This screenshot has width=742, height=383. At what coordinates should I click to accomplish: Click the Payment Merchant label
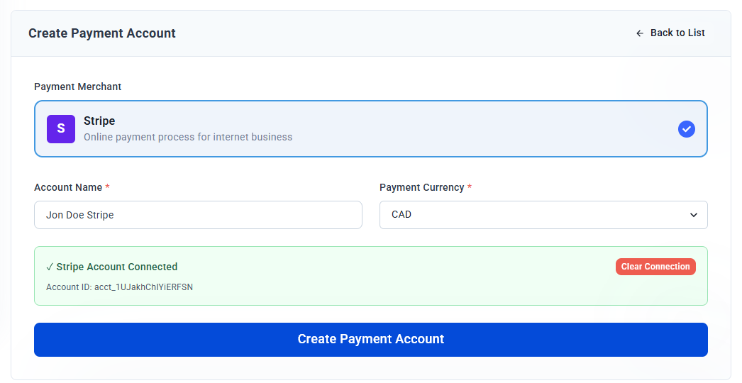[77, 87]
